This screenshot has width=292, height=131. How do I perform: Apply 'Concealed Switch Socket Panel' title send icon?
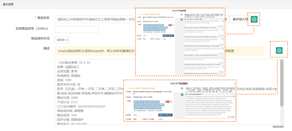(x=222, y=49)
